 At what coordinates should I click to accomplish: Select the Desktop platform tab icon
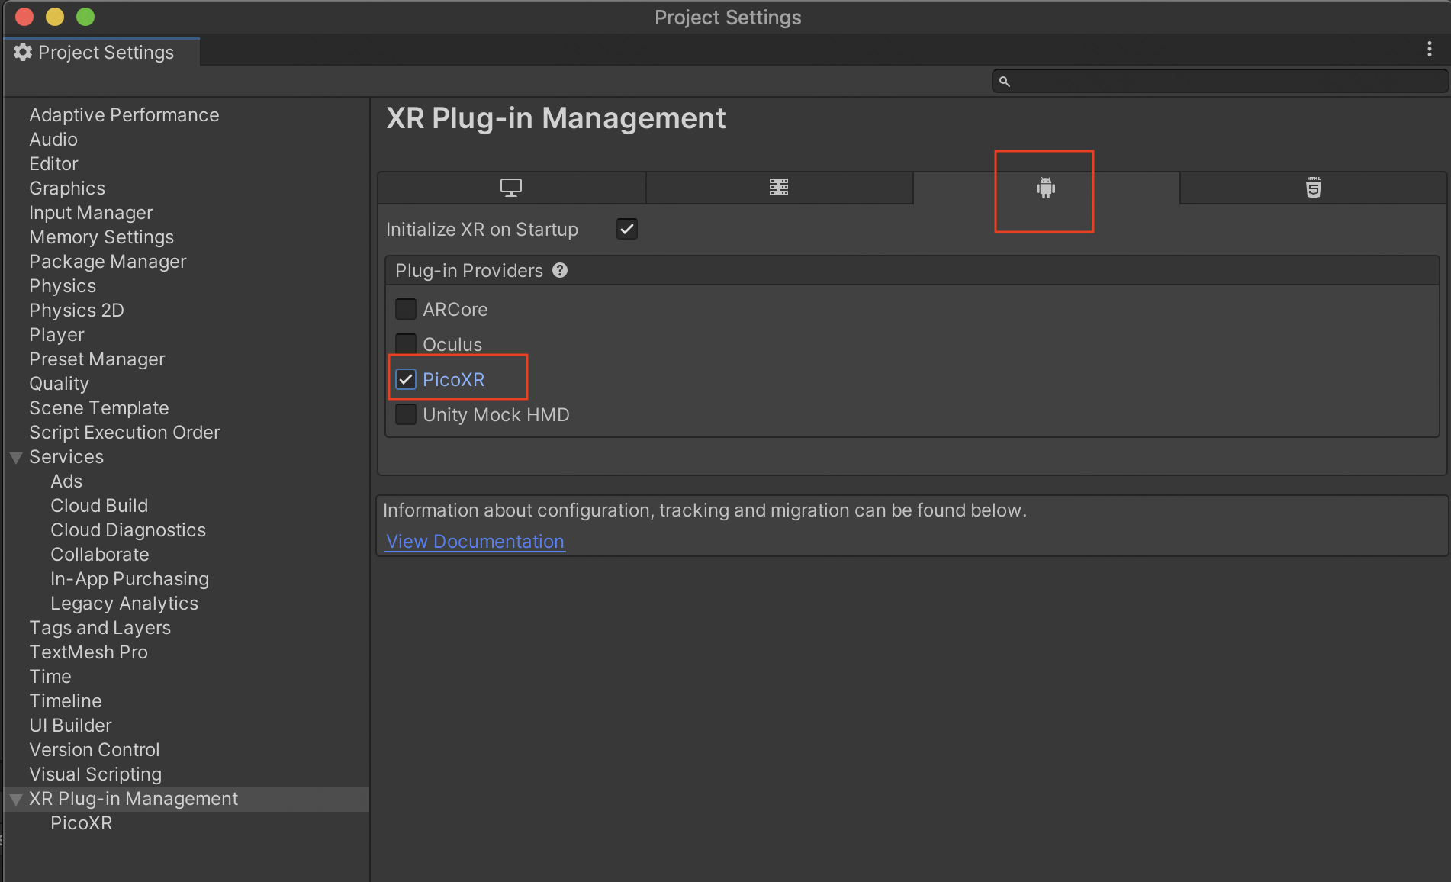pos(511,188)
